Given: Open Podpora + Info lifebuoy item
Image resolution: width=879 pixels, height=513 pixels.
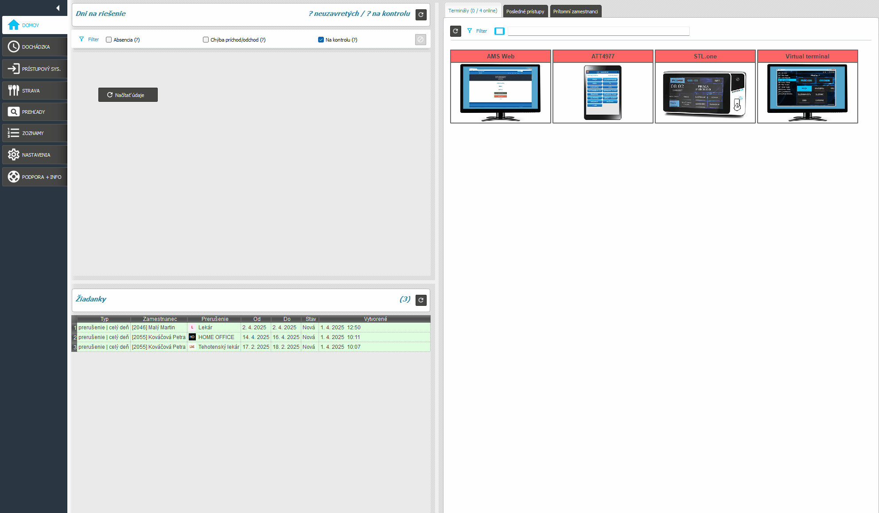Looking at the screenshot, I should [35, 177].
